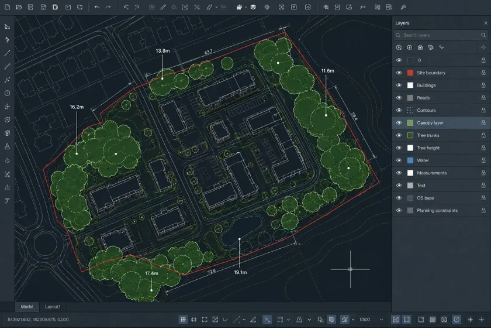Image resolution: width=491 pixels, height=329 pixels.
Task: Click the crosshair target tool in left toolbar
Action: (x=7, y=107)
